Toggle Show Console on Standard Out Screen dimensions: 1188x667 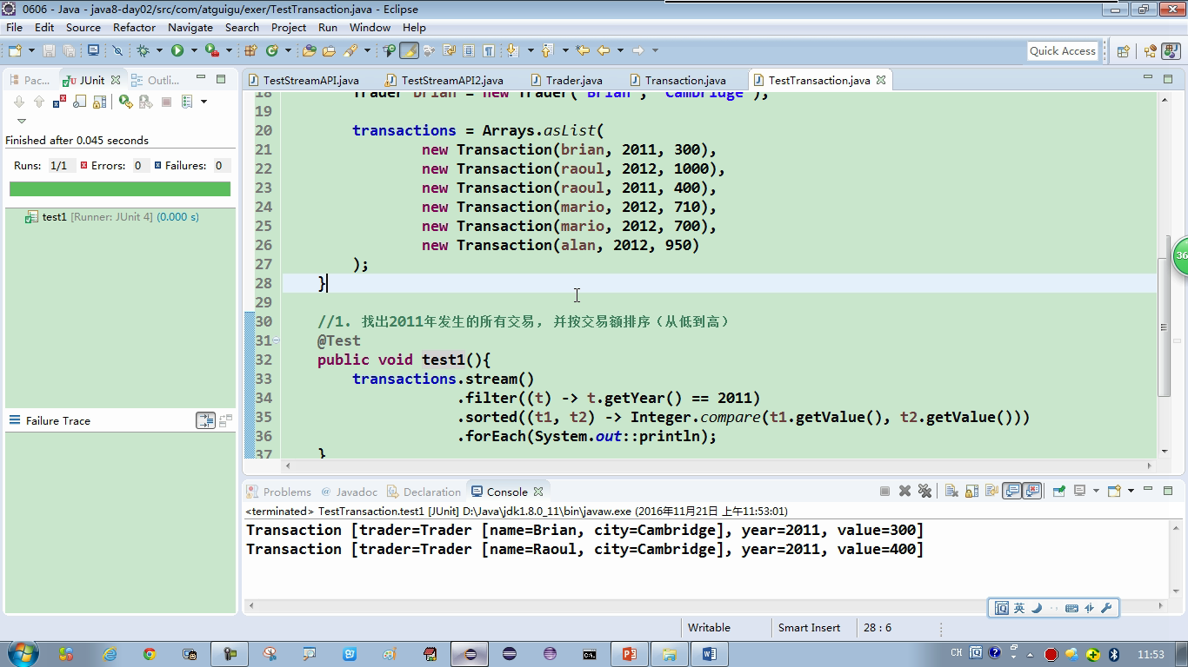1011,491
